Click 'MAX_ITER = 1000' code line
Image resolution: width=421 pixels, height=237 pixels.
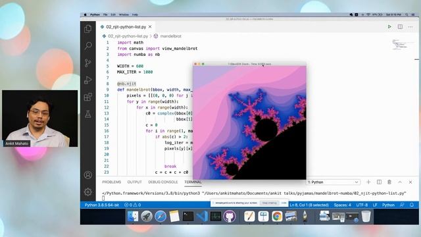(135, 72)
